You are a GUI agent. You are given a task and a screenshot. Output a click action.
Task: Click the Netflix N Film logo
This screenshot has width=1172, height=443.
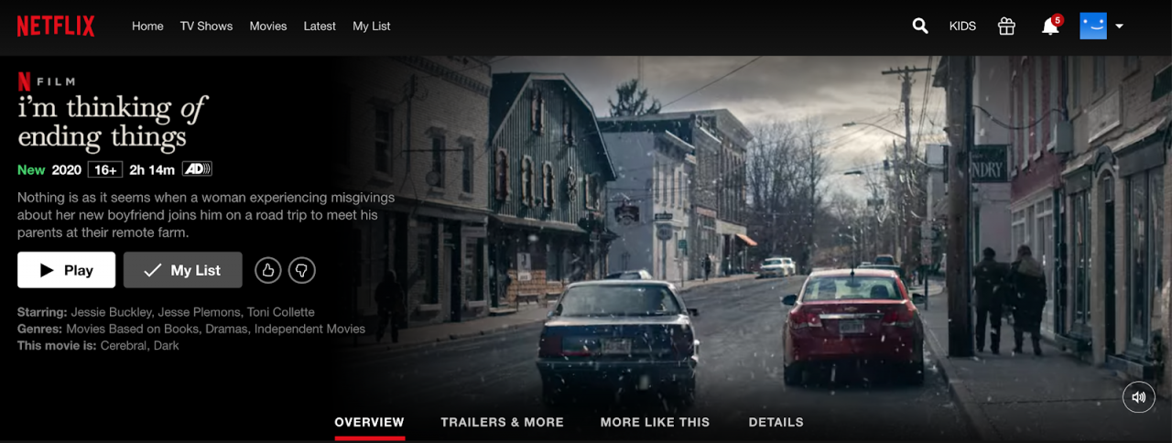coord(46,81)
